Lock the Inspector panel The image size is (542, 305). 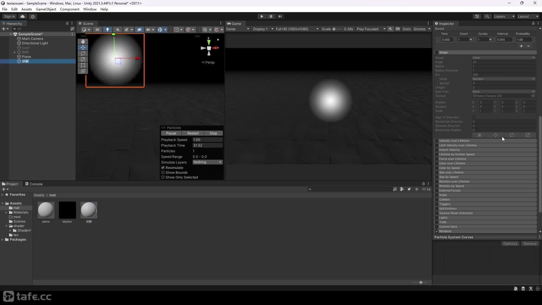click(x=533, y=23)
